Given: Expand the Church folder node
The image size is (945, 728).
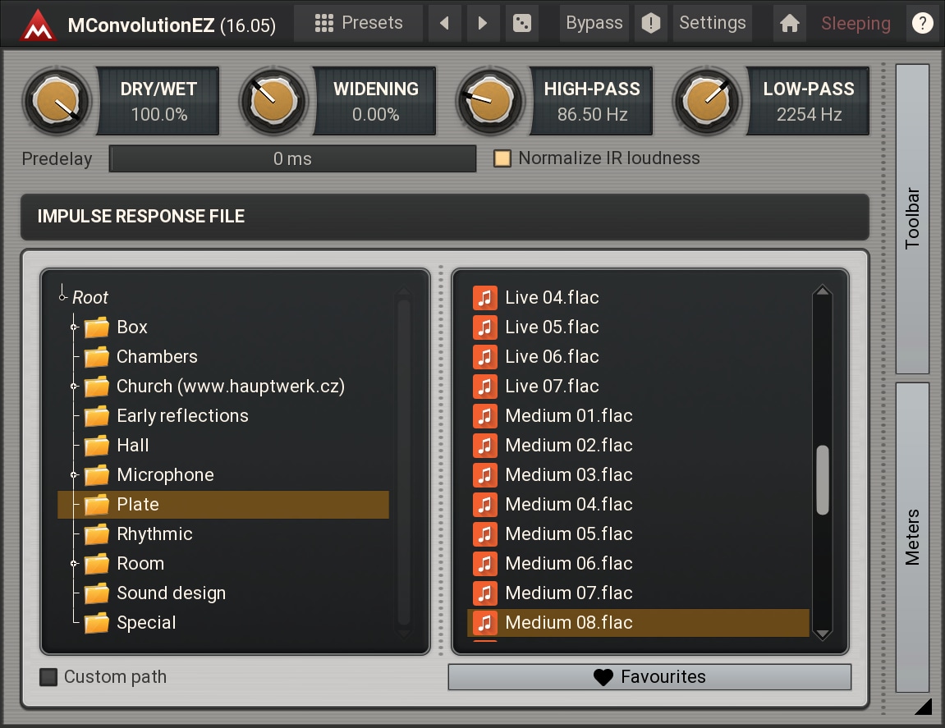Looking at the screenshot, I should (x=74, y=387).
